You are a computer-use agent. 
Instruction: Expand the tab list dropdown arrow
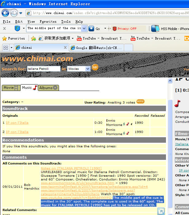click(12, 48)
